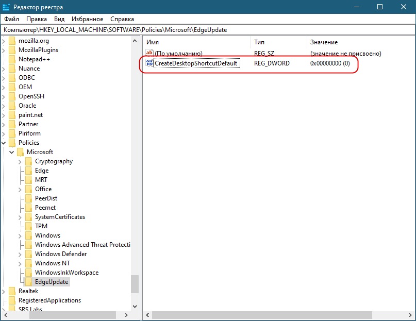Expand the Realtek key

(4, 291)
